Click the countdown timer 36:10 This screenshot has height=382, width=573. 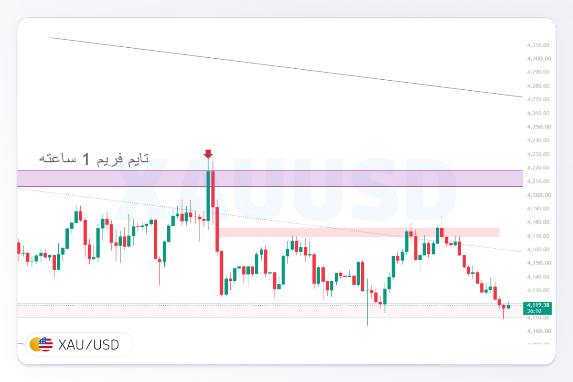click(534, 311)
